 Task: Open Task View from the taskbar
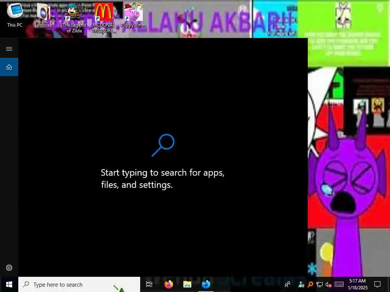click(x=149, y=284)
